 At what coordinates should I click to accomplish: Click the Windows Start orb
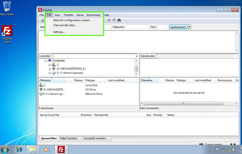pyautogui.click(x=5, y=149)
